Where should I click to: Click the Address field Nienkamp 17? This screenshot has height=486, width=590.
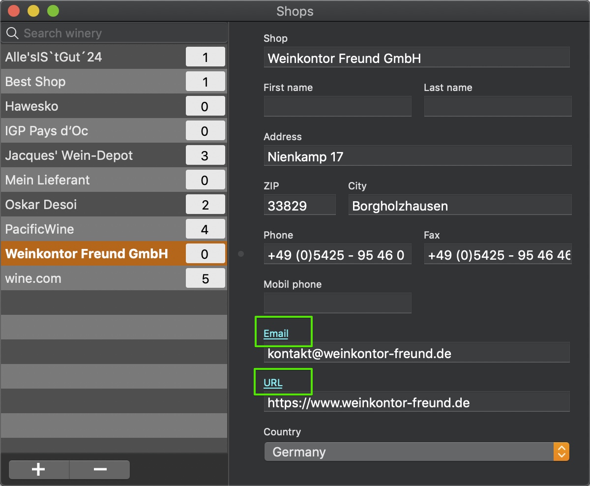click(x=417, y=156)
